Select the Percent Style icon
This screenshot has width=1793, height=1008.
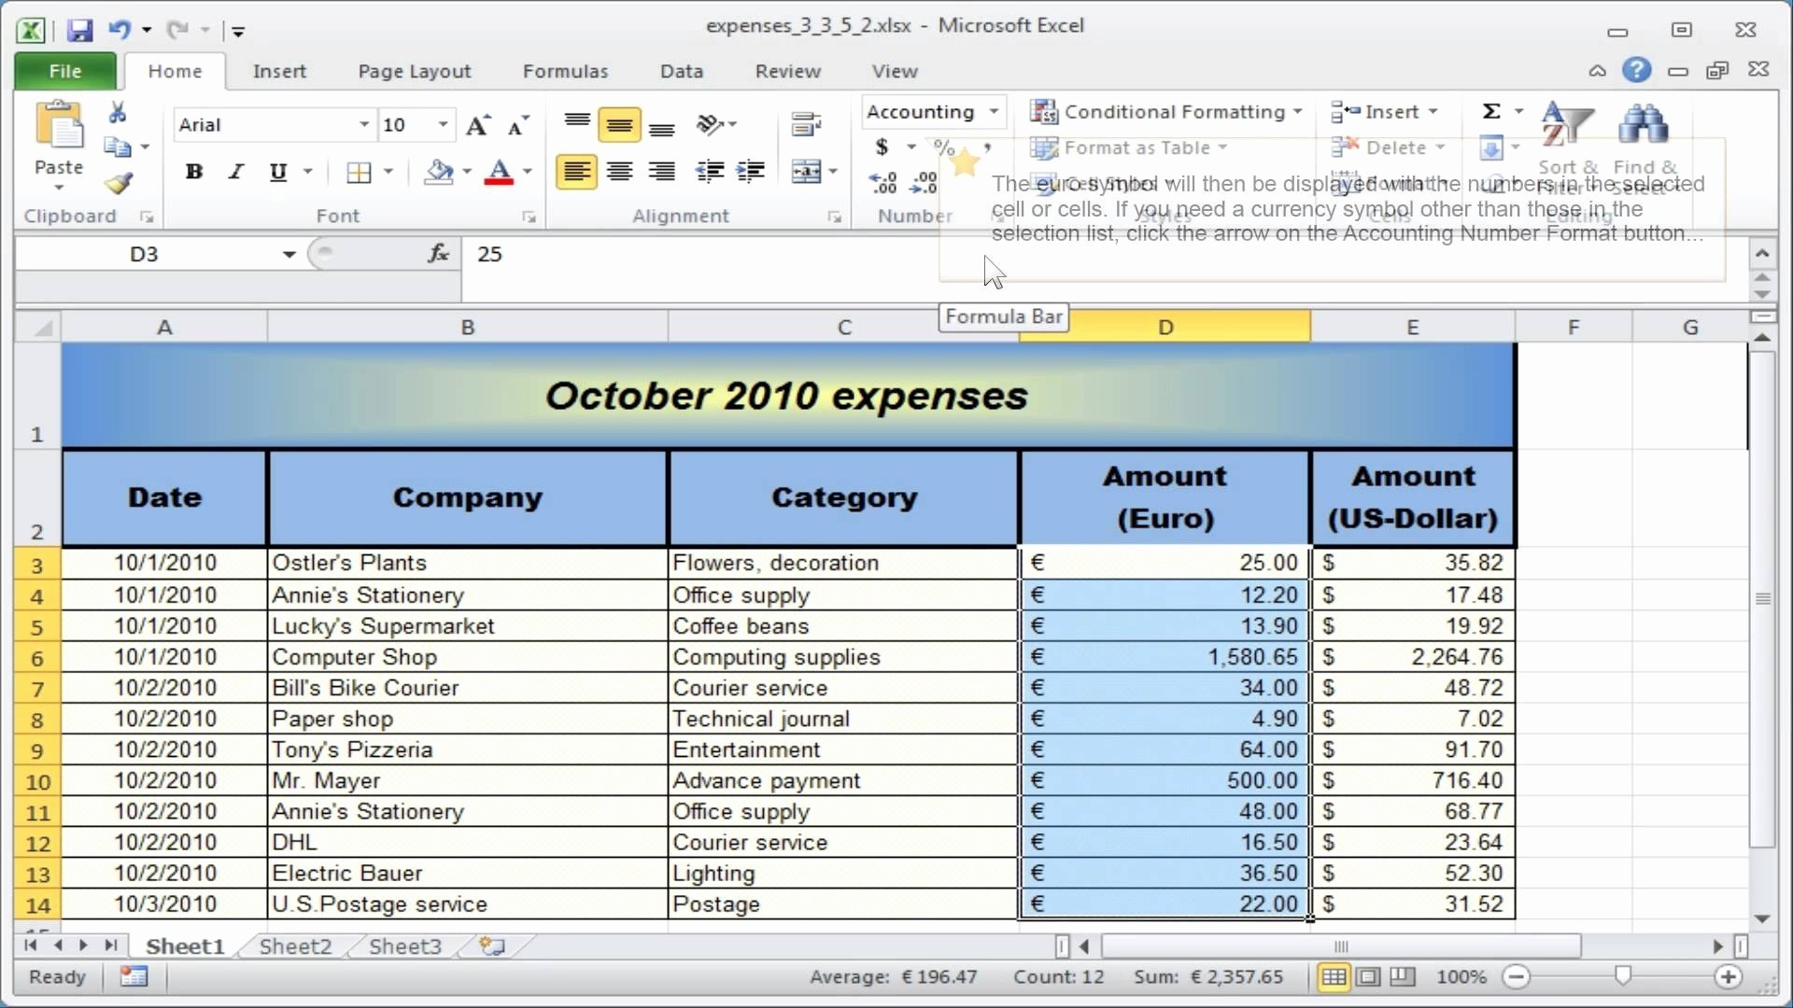943,147
